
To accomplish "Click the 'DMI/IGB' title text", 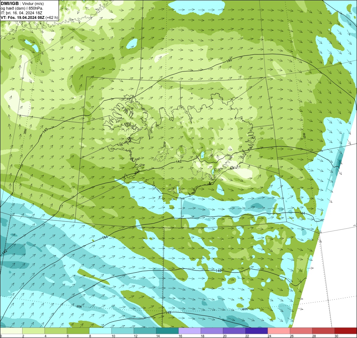I will click(10, 3).
